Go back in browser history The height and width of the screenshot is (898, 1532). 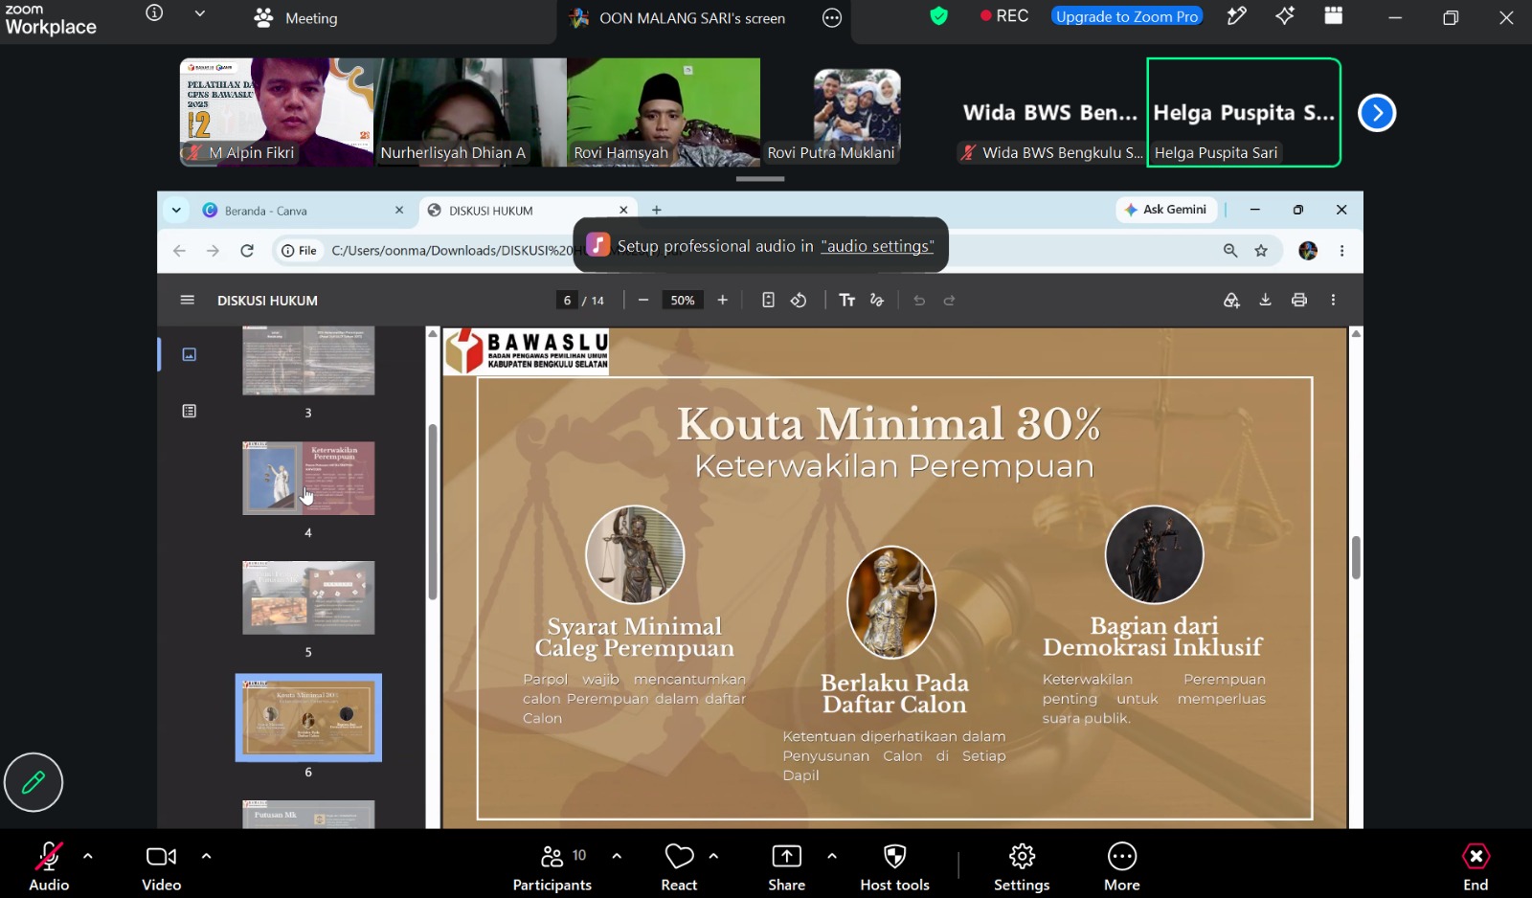pos(179,251)
